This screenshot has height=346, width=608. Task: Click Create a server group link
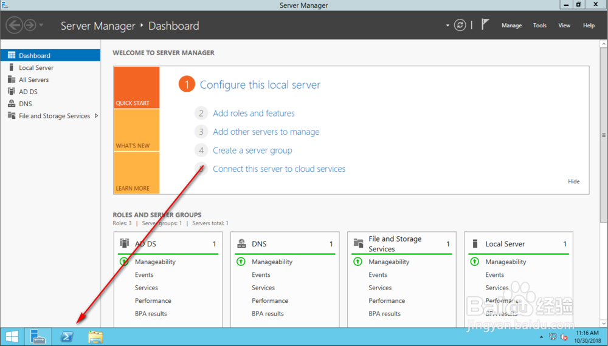(252, 151)
